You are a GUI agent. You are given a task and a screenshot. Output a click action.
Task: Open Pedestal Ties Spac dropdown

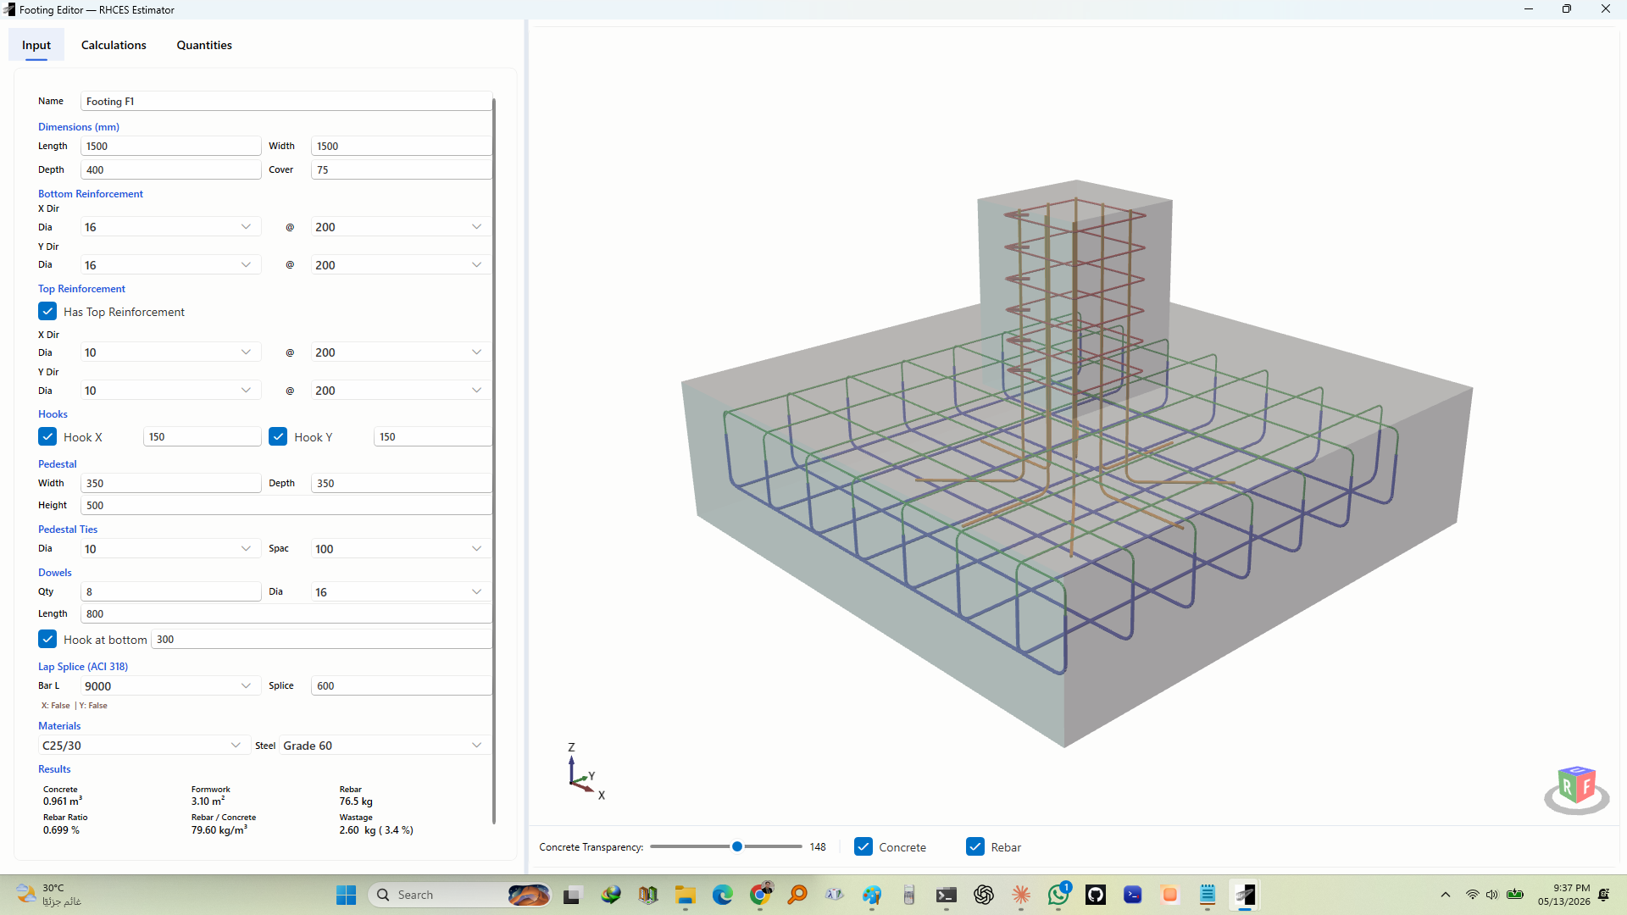401,549
